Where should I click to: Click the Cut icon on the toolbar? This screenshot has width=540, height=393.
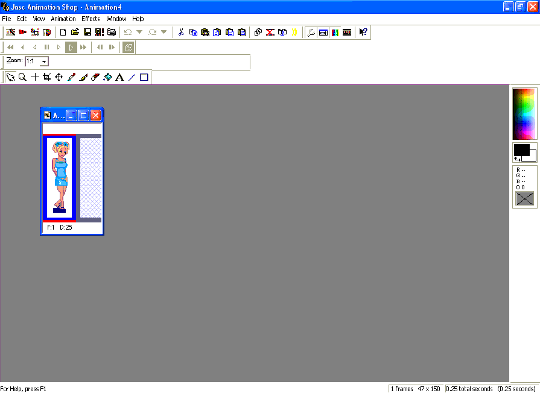181,32
